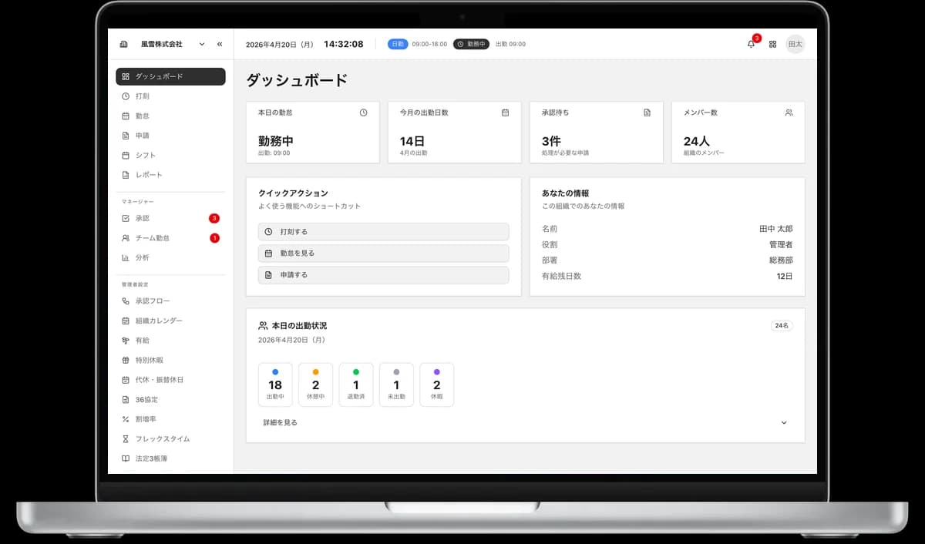The width and height of the screenshot is (925, 544).
Task: Click the 36協定 document icon
Action: [126, 400]
